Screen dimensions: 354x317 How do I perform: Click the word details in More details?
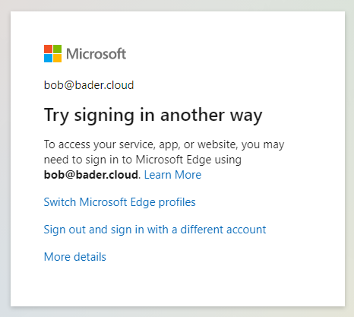(90, 257)
